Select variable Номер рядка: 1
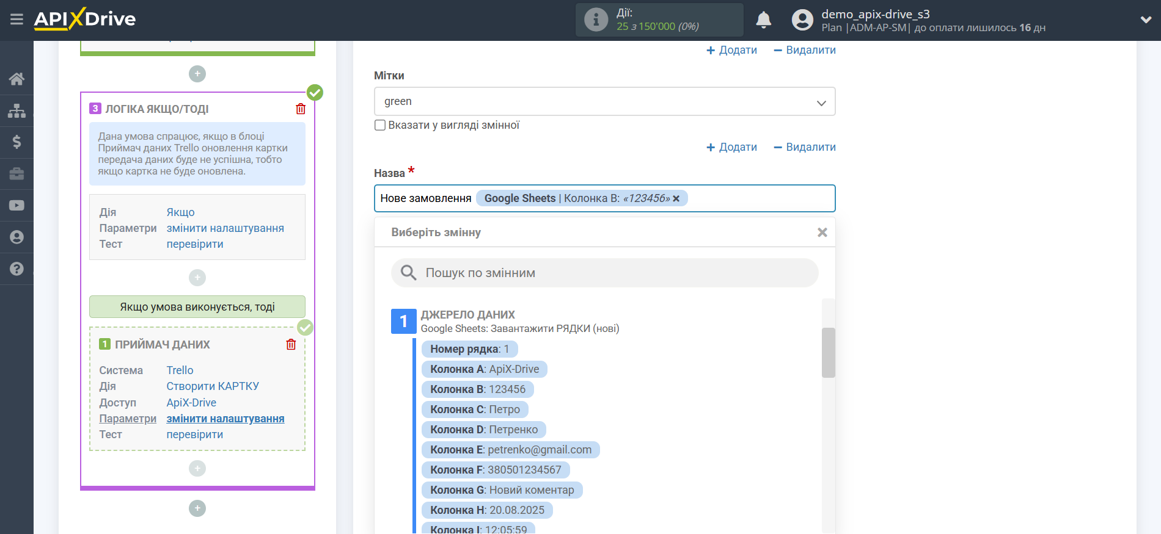Viewport: 1161px width, 534px height. [x=469, y=349]
